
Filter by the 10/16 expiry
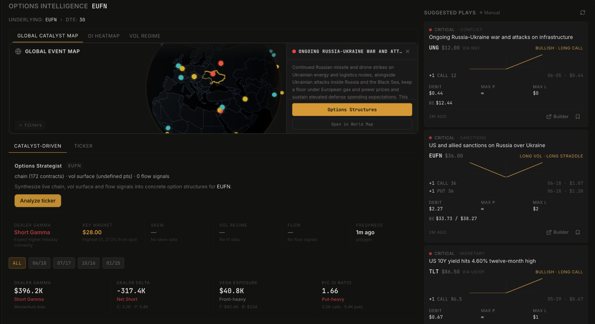89,263
